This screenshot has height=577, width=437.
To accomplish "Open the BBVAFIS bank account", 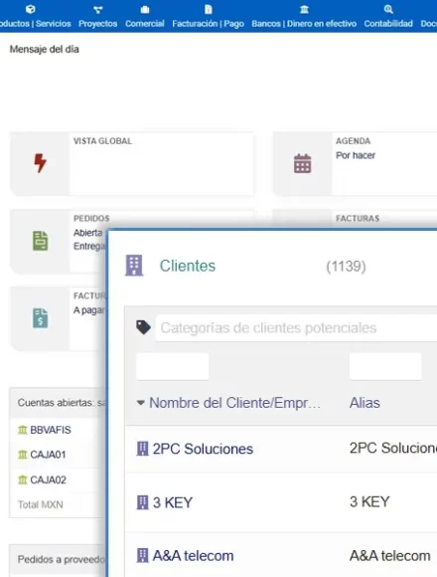I will tap(51, 430).
